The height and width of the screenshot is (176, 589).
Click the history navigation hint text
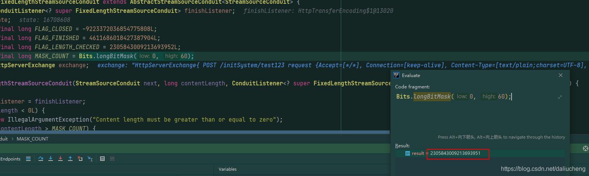(501, 137)
